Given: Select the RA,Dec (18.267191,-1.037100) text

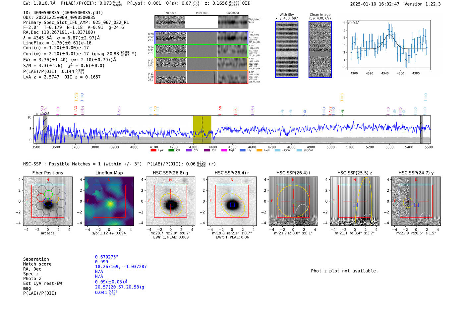Looking at the screenshot, I should click(x=59, y=32).
